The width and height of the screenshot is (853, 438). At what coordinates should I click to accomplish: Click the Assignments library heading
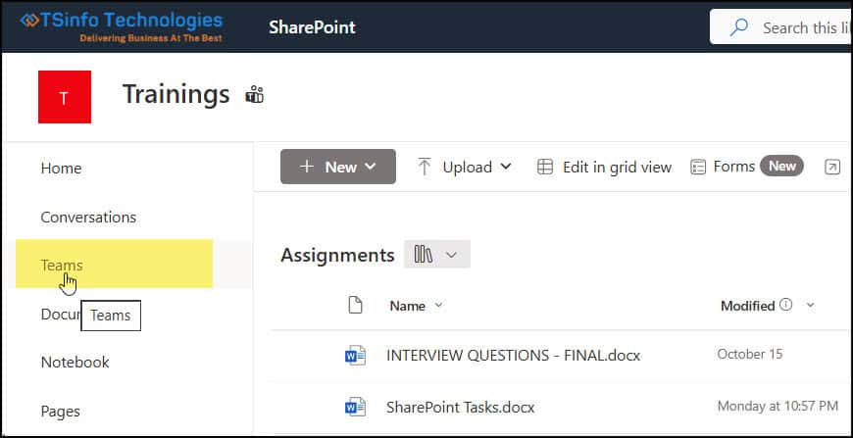[337, 255]
